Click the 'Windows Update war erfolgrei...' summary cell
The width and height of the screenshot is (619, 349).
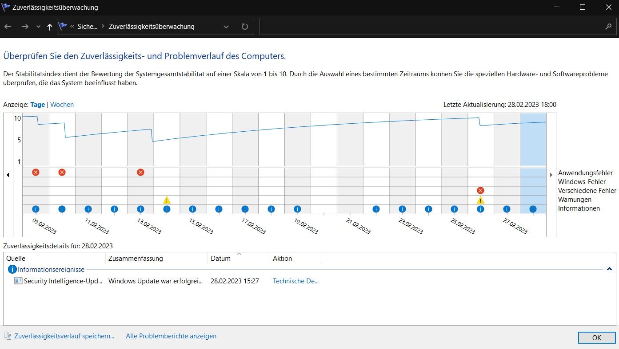pos(156,281)
